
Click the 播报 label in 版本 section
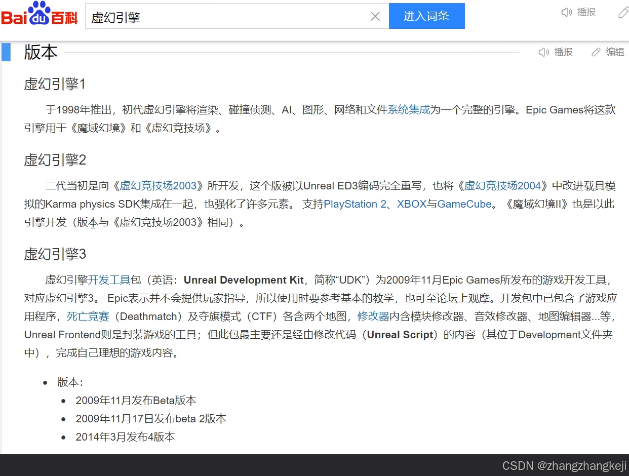(563, 52)
